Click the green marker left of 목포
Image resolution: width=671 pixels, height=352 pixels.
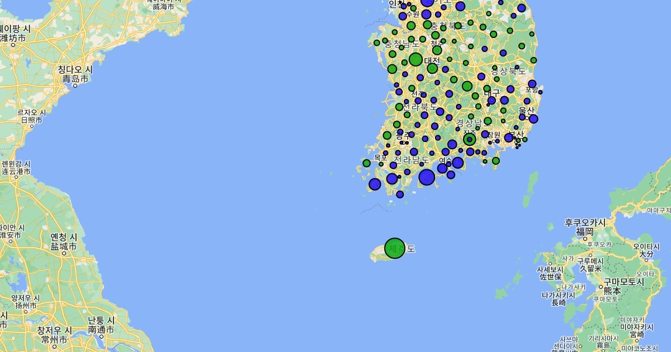pyautogui.click(x=366, y=163)
